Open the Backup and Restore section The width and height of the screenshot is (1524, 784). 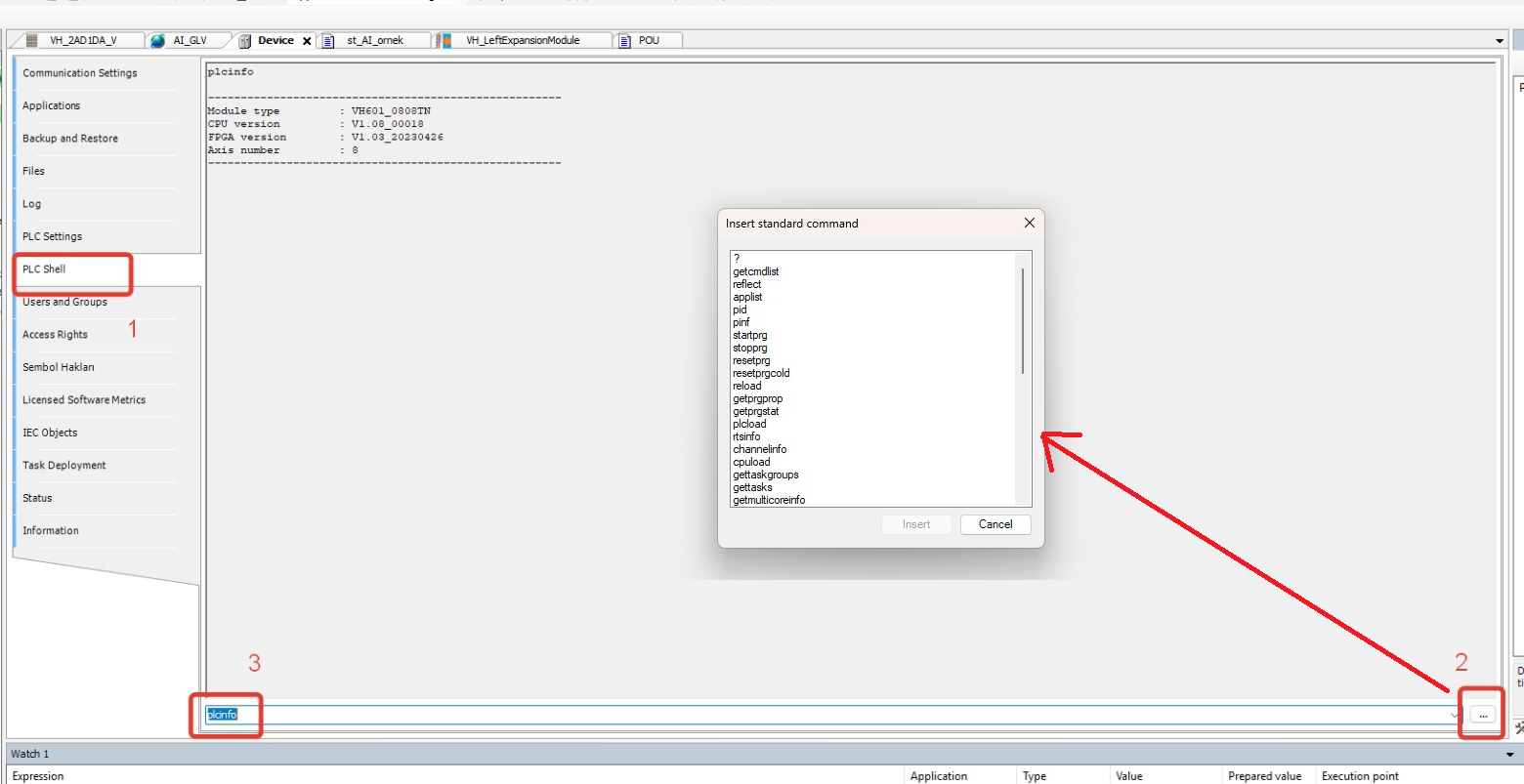tap(70, 139)
